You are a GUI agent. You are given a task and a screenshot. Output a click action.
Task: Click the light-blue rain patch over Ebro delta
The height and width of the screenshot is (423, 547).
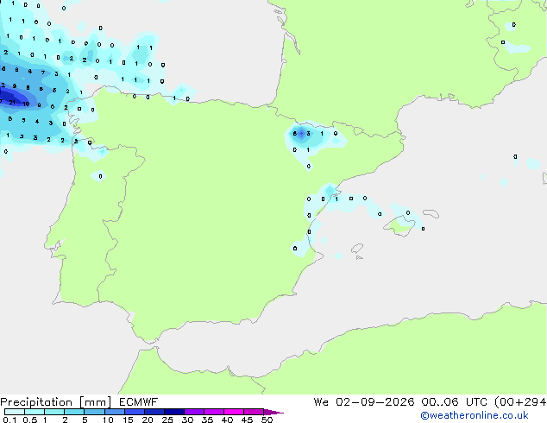coord(330,192)
